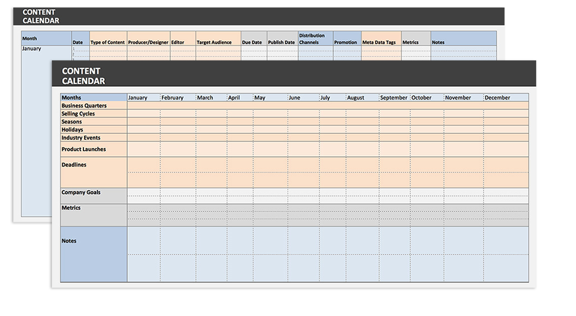Image resolution: width=576 pixels, height=316 pixels.
Task: Click the Producer/Designer column header
Action: point(149,38)
